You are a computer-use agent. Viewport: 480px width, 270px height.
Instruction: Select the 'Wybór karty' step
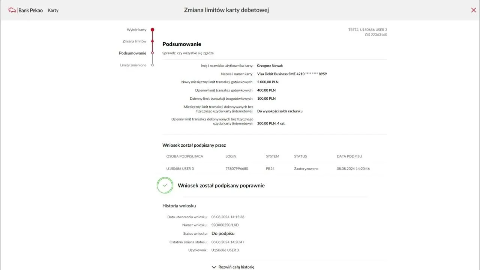point(136,30)
